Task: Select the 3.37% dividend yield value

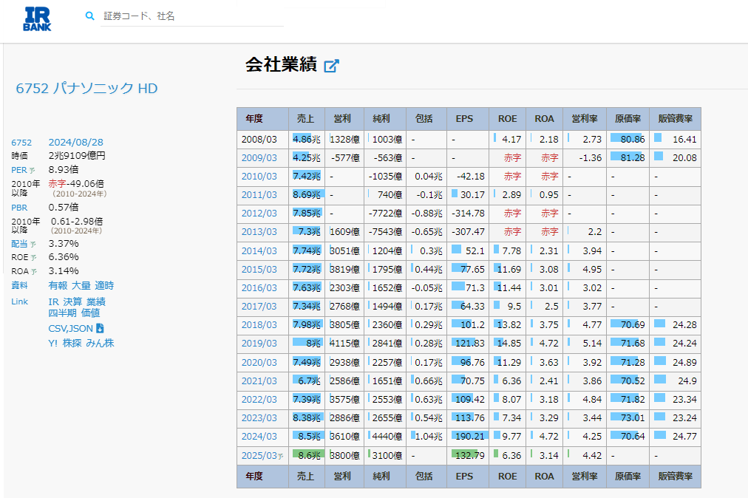Action: pyautogui.click(x=64, y=243)
